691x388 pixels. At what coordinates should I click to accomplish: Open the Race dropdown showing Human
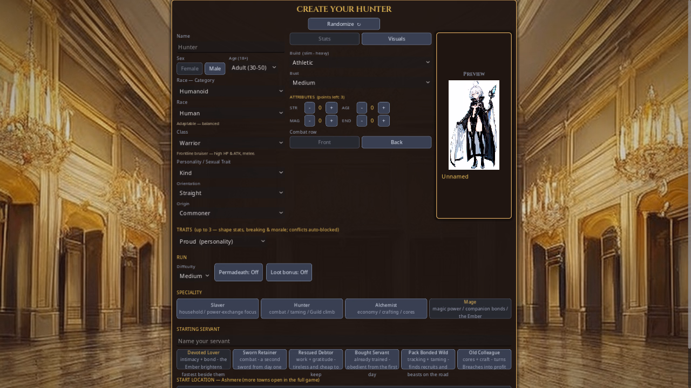[x=231, y=113]
